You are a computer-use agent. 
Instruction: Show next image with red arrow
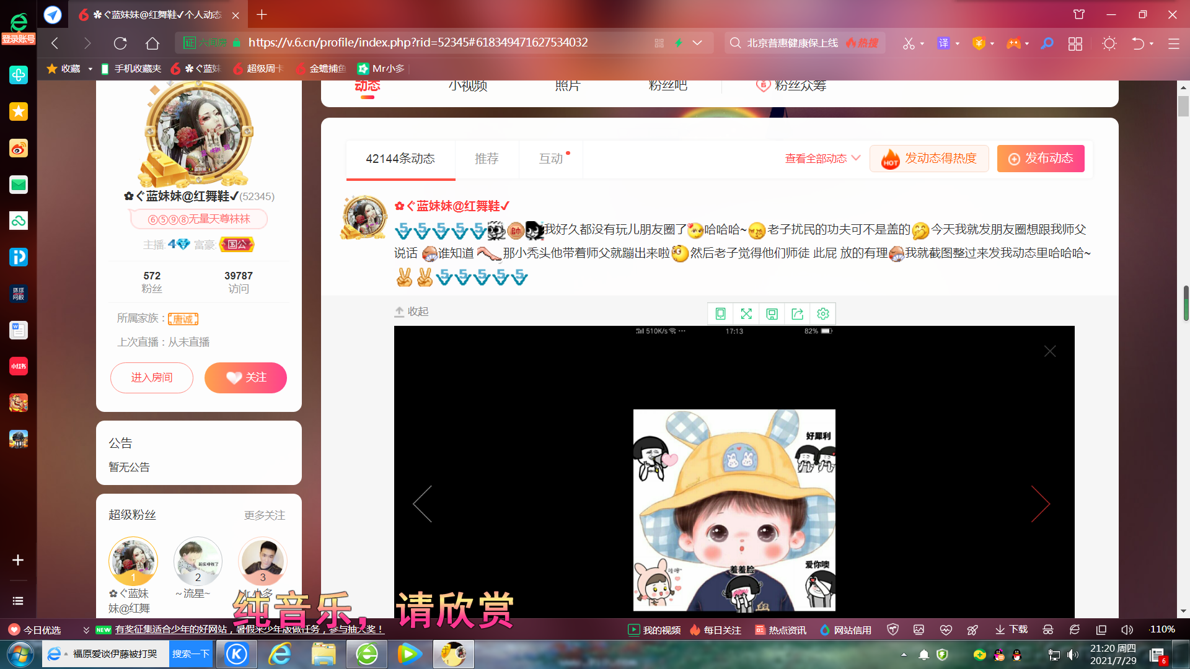pos(1041,504)
